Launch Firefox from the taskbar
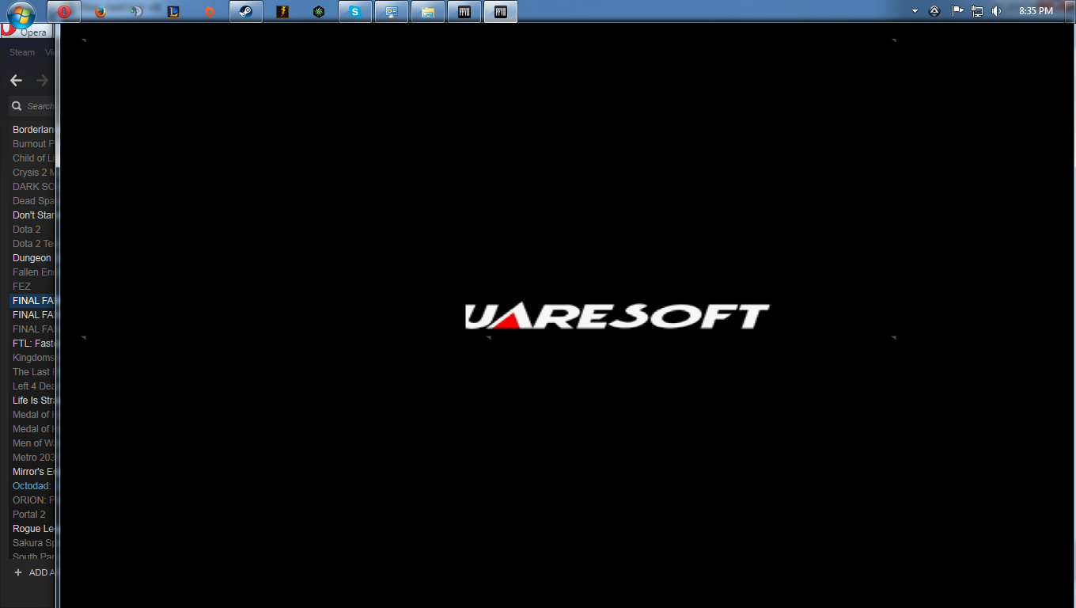 [x=100, y=12]
